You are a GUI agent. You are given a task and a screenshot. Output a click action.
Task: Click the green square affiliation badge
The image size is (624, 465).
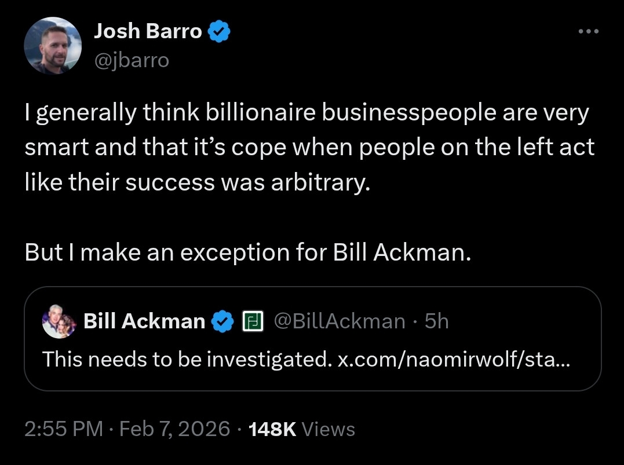pos(252,321)
